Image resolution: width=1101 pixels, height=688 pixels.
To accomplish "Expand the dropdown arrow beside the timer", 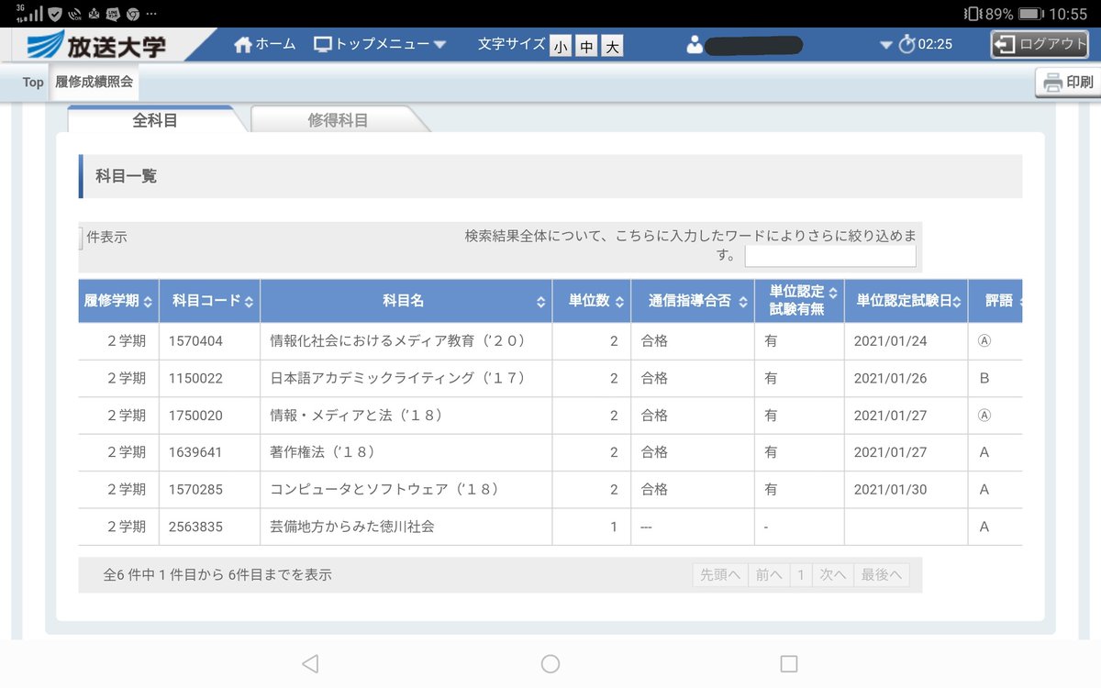I will [885, 43].
